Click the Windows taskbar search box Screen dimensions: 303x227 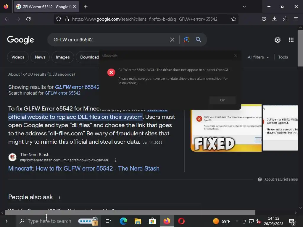tap(59, 221)
